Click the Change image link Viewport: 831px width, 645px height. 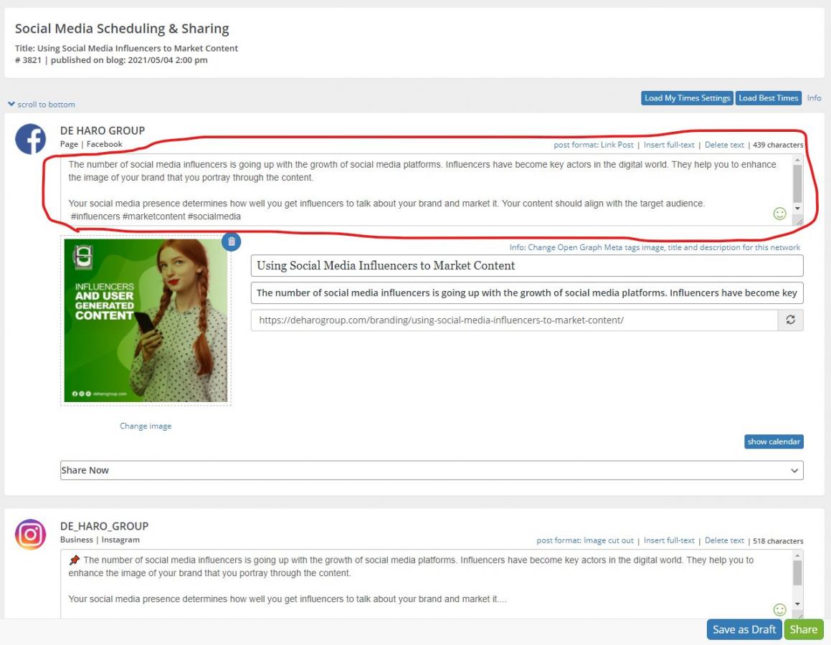[x=146, y=426]
